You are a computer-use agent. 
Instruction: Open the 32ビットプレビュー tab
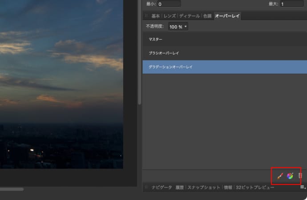pos(255,188)
